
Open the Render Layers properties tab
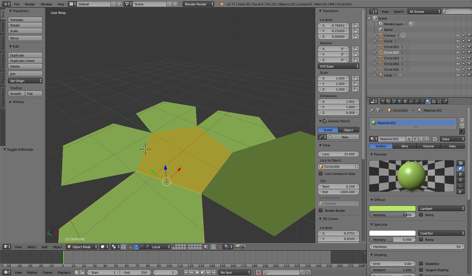point(388,101)
